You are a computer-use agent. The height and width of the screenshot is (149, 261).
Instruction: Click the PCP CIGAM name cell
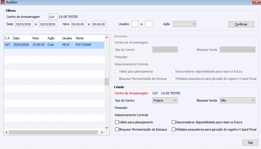83,45
